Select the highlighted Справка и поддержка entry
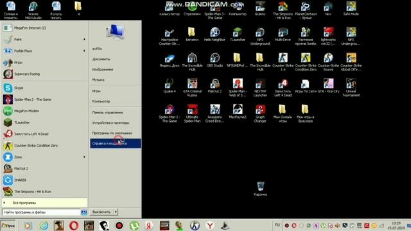 coord(116,144)
